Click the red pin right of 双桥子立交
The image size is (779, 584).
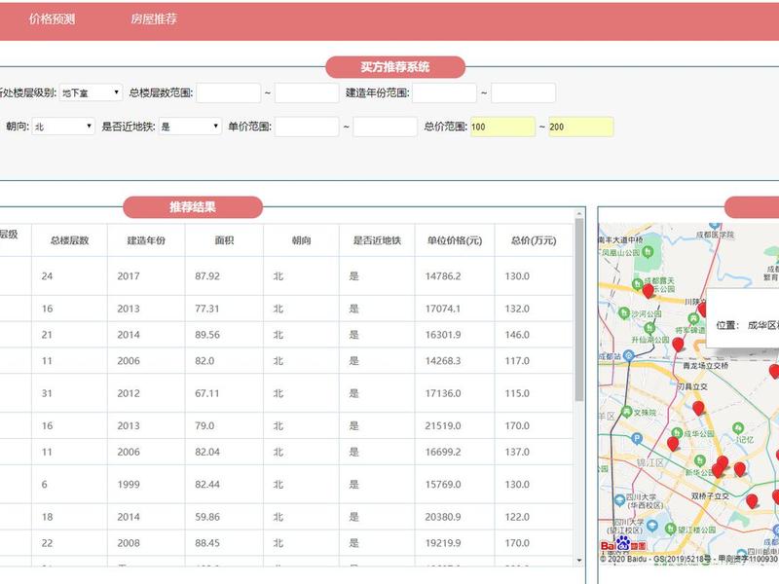pos(752,501)
